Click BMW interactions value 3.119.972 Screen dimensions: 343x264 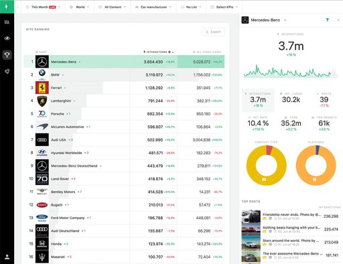tap(154, 74)
